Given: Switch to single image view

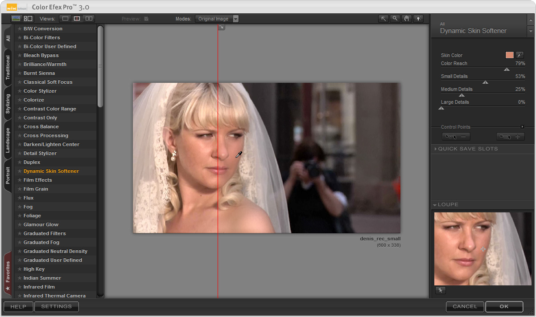Looking at the screenshot, I should (x=66, y=19).
